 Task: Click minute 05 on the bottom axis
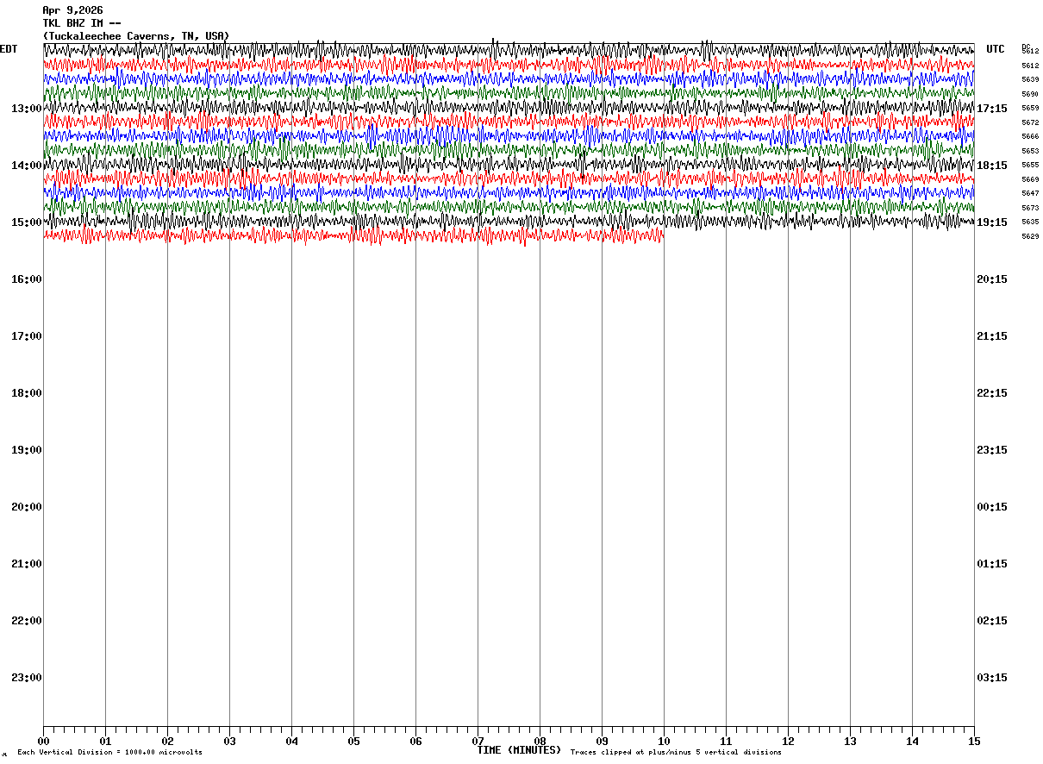(x=353, y=742)
